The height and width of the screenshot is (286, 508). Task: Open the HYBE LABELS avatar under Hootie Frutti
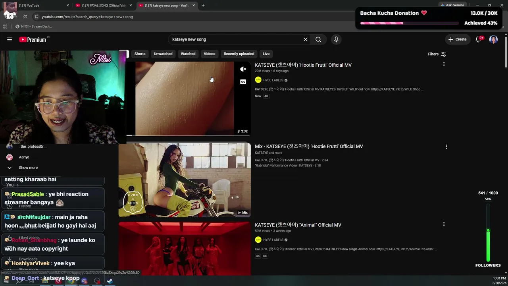tap(258, 80)
